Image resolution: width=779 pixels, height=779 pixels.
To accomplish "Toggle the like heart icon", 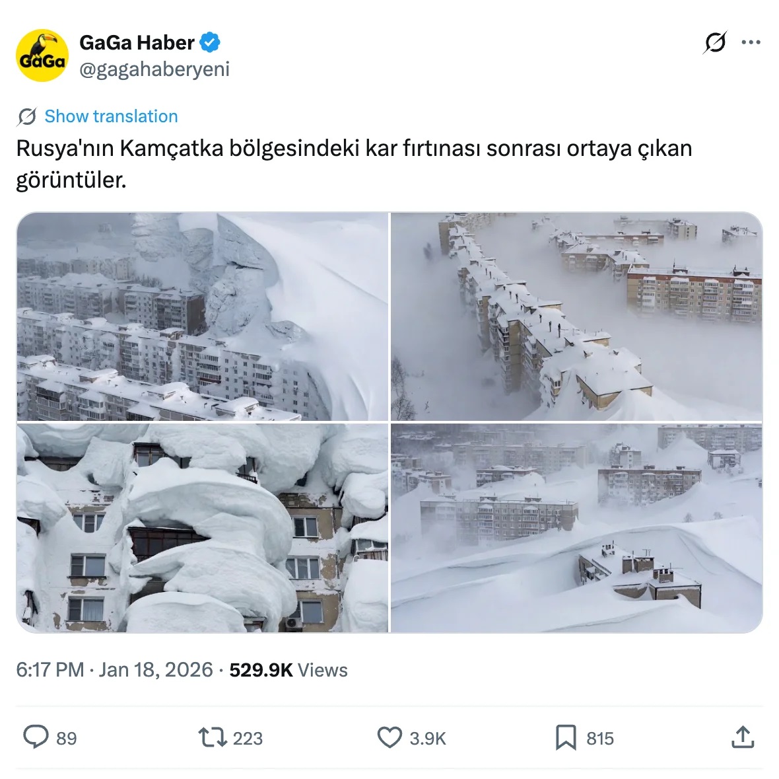I will coord(389,738).
